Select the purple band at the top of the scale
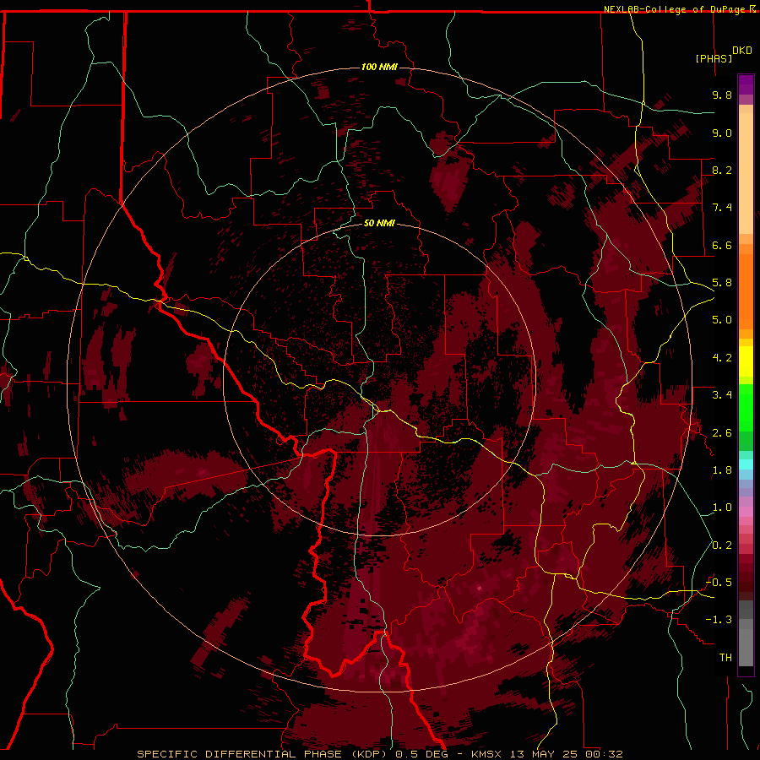760x760 pixels. pos(746,84)
